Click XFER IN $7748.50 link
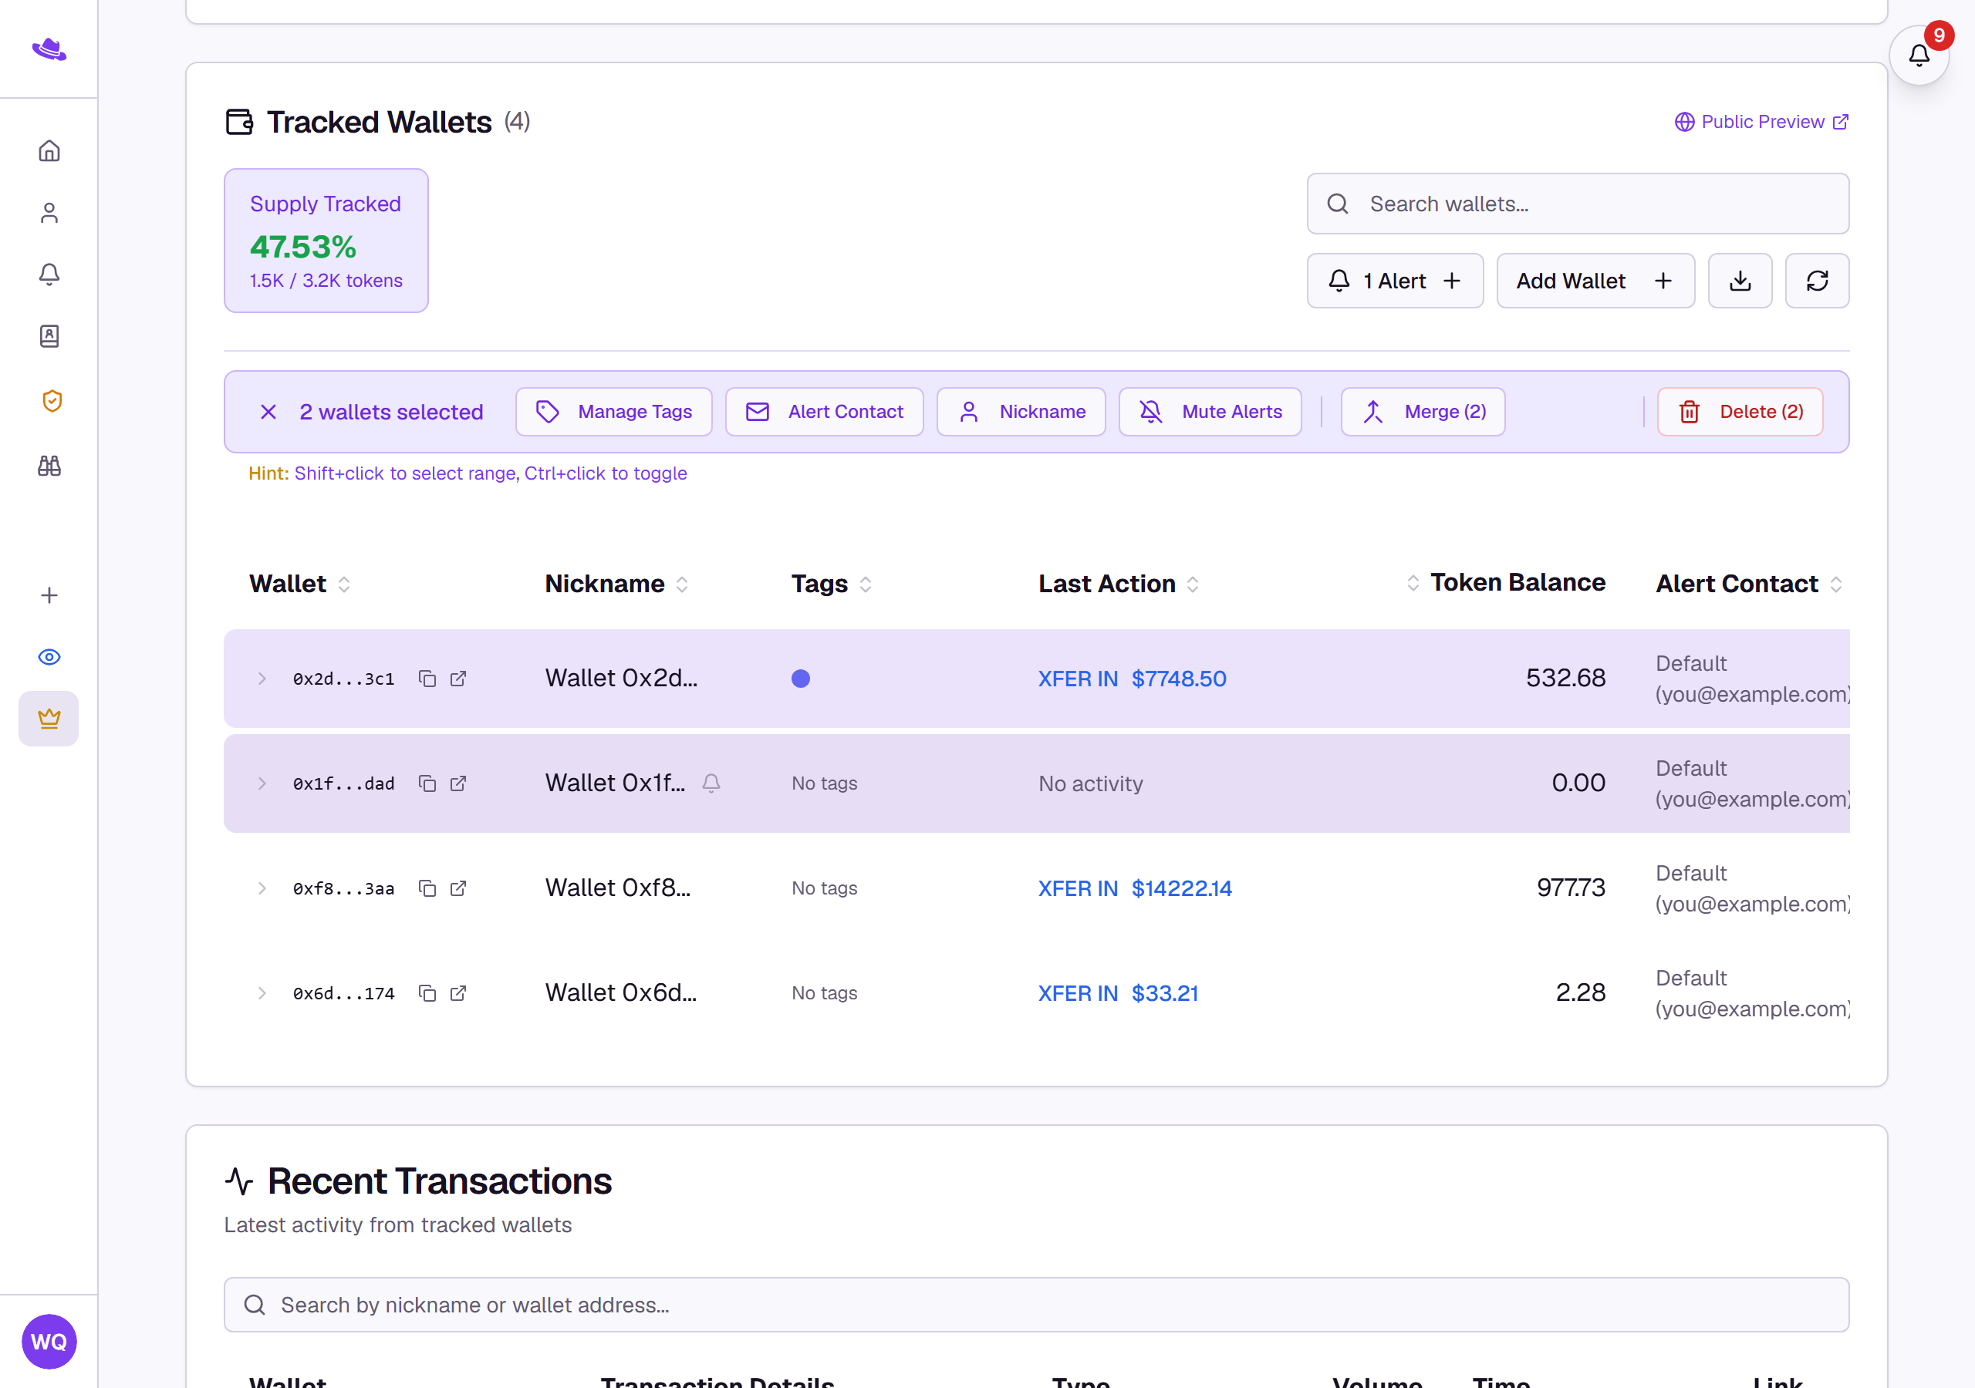Image resolution: width=1975 pixels, height=1388 pixels. click(1132, 679)
